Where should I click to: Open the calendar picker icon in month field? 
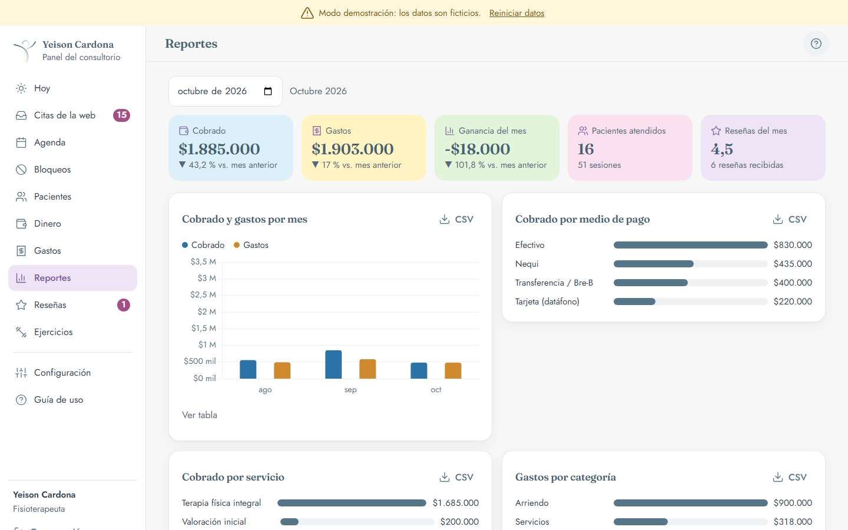coord(268,91)
